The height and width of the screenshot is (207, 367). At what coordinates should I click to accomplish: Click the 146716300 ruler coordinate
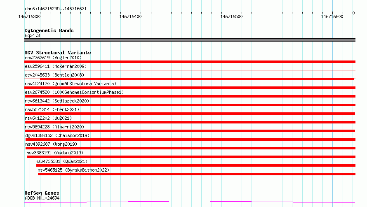tap(30, 16)
